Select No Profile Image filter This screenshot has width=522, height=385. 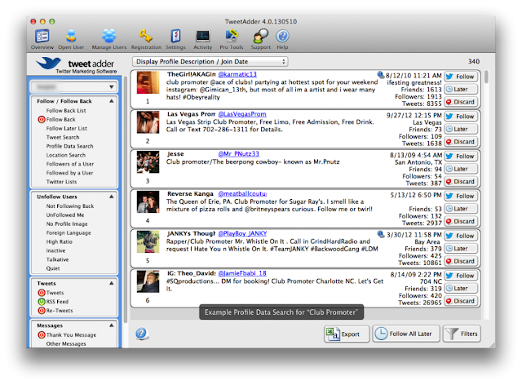pyautogui.click(x=67, y=223)
